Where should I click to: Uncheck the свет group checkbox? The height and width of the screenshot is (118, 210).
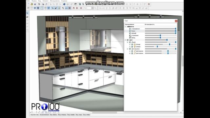[128, 40]
